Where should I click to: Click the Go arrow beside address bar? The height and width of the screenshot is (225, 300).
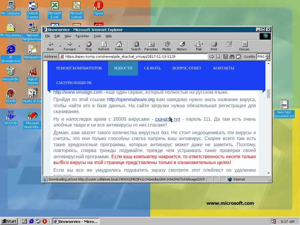[212, 57]
